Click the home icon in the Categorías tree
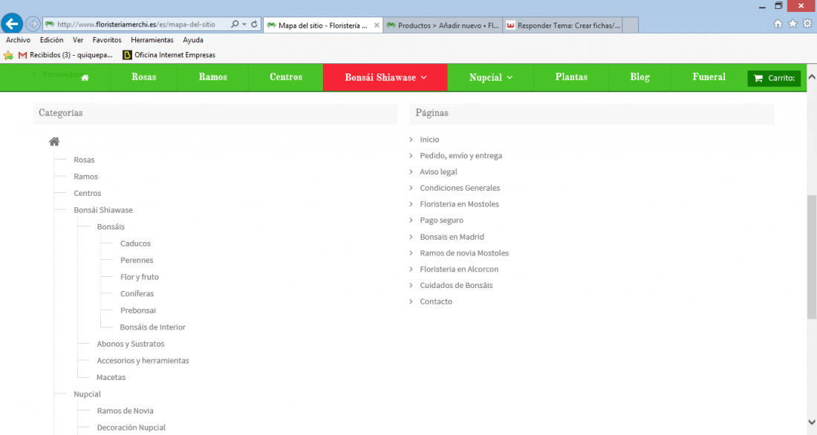This screenshot has width=817, height=435. point(54,141)
